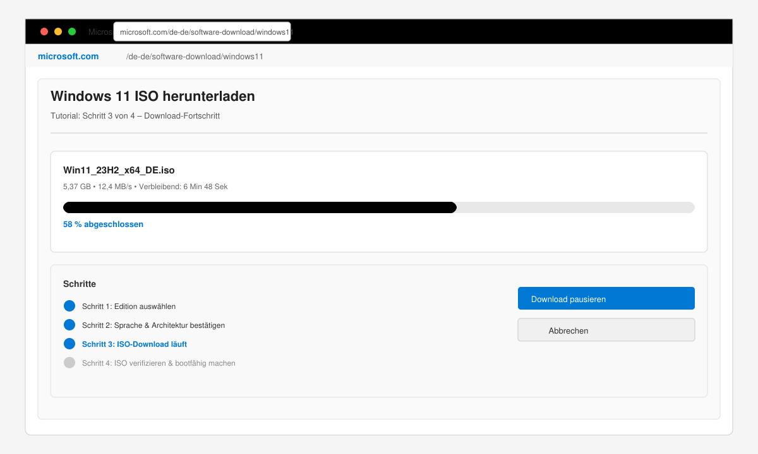Click the Download pausieren button
The image size is (758, 454).
(606, 298)
